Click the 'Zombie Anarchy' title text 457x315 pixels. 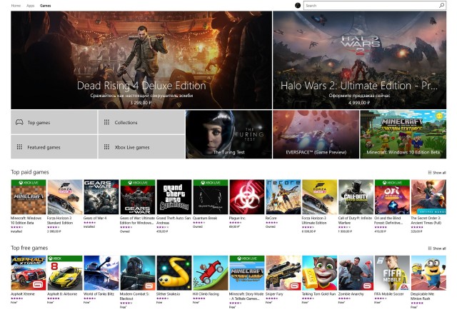pyautogui.click(x=351, y=294)
